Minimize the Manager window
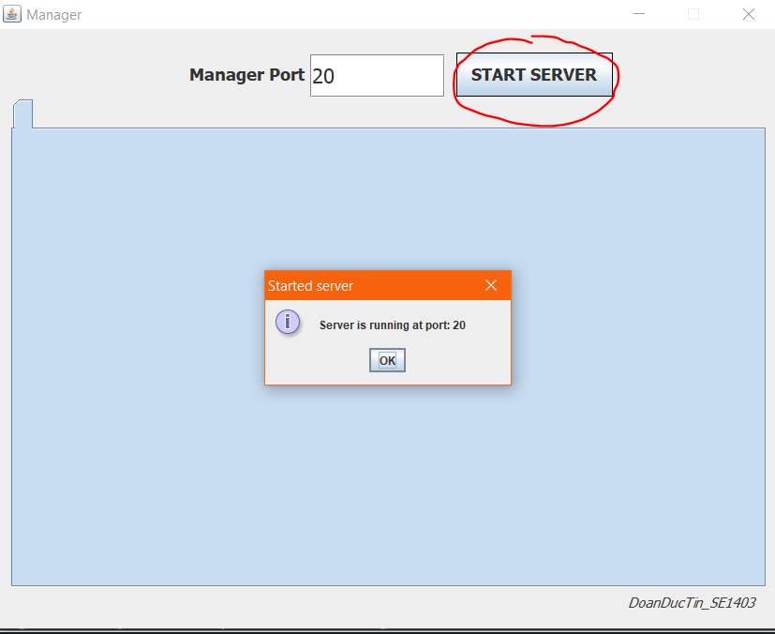Viewport: 775px width, 634px height. 638,14
